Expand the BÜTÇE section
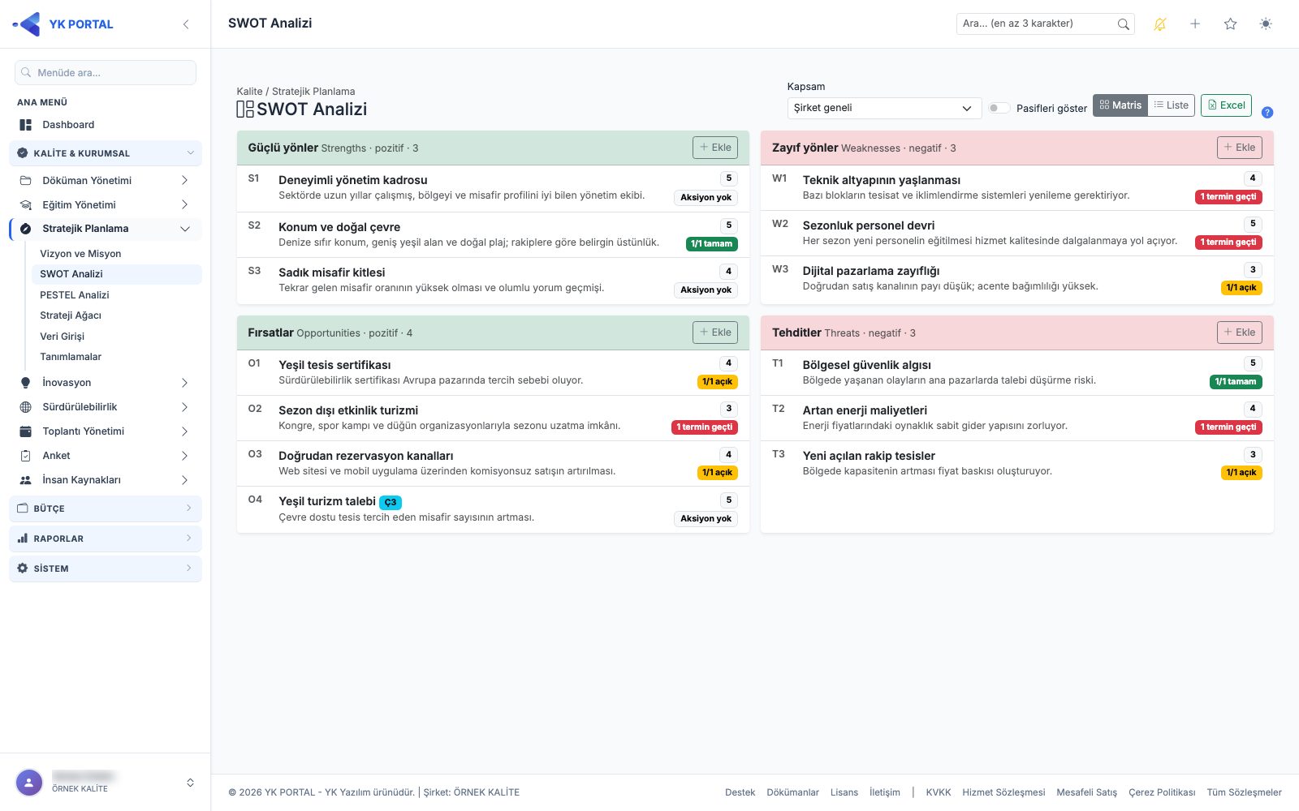Screen dimensions: 1299x811 (x=106, y=508)
